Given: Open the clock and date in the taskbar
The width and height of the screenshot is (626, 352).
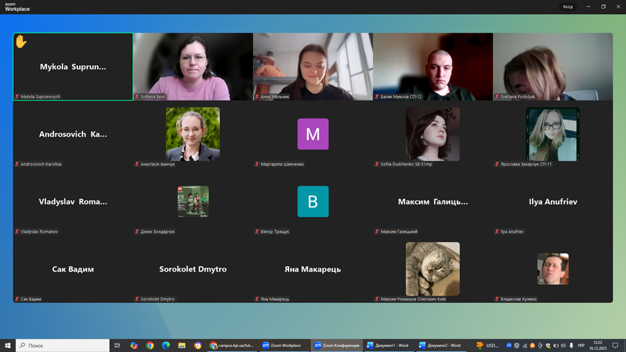Looking at the screenshot, I should (597, 345).
